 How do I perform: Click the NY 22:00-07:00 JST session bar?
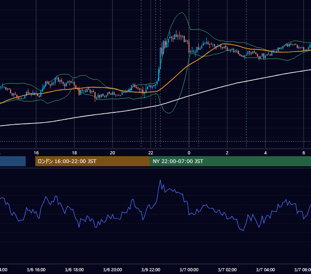tap(230, 161)
